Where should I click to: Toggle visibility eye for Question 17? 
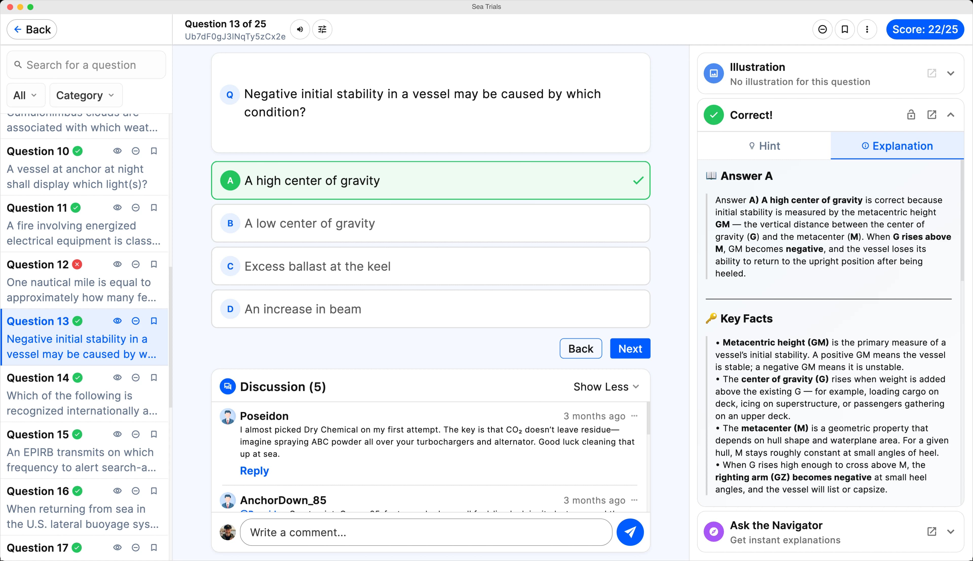point(117,548)
